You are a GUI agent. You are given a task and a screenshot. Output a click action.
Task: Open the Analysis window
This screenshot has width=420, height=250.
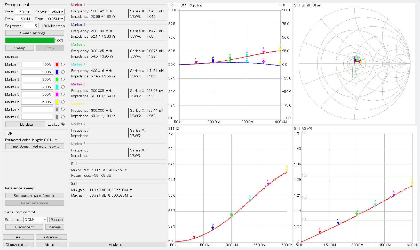(117, 245)
